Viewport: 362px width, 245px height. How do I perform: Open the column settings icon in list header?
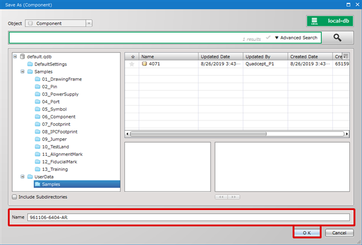346,55
